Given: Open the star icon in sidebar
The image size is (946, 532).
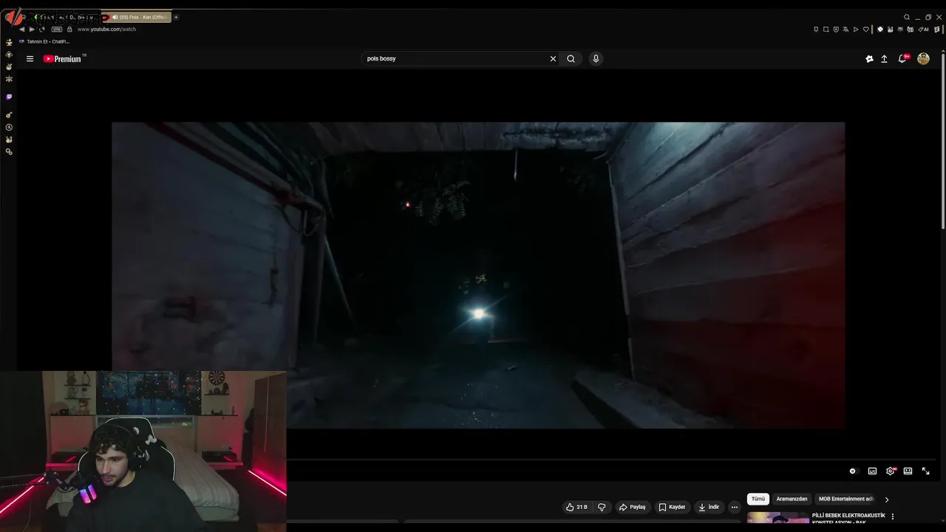Looking at the screenshot, I should click(9, 78).
